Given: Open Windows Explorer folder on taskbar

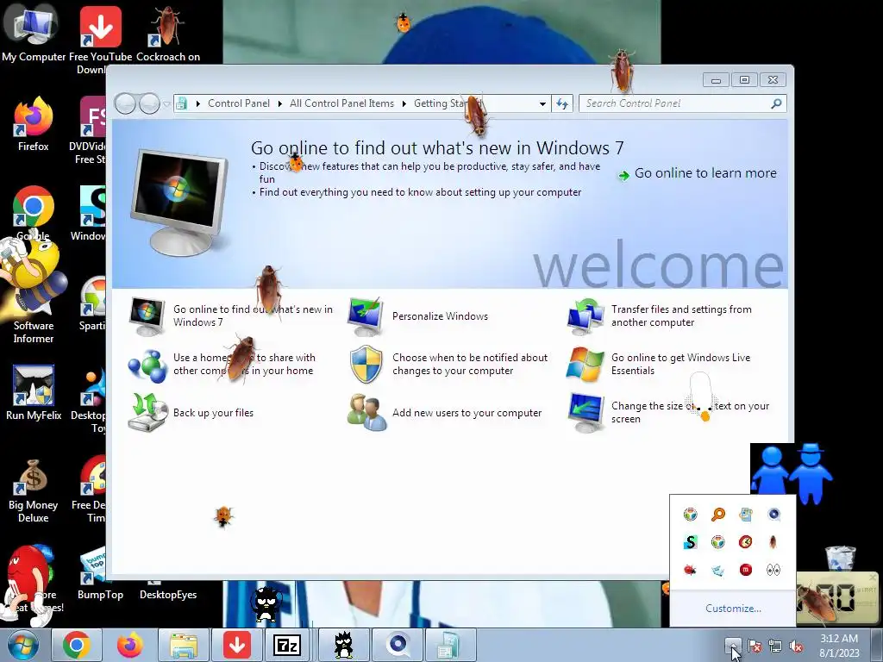Looking at the screenshot, I should (184, 645).
